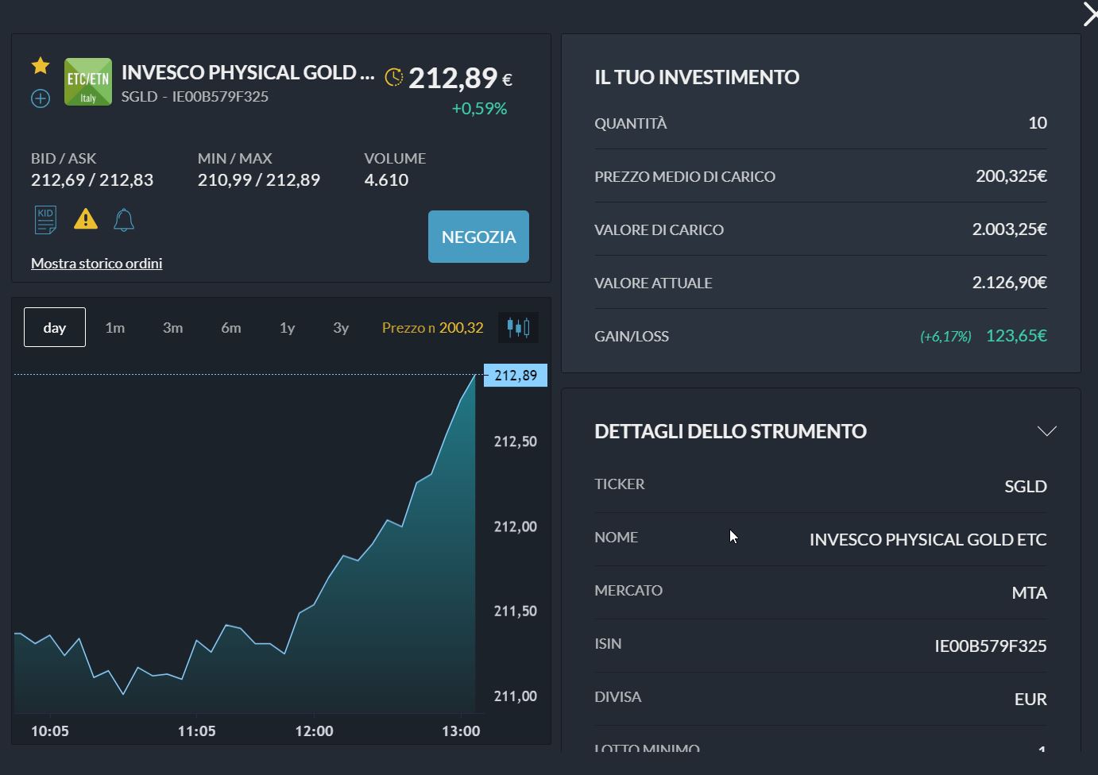Set a price alert with bell icon

[x=124, y=220]
